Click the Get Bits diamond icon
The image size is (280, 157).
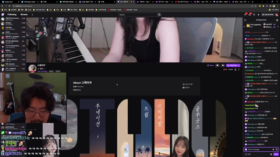(259, 14)
